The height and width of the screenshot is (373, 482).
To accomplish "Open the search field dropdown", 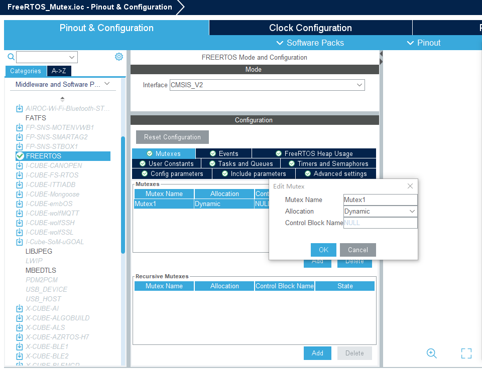I will [72, 57].
